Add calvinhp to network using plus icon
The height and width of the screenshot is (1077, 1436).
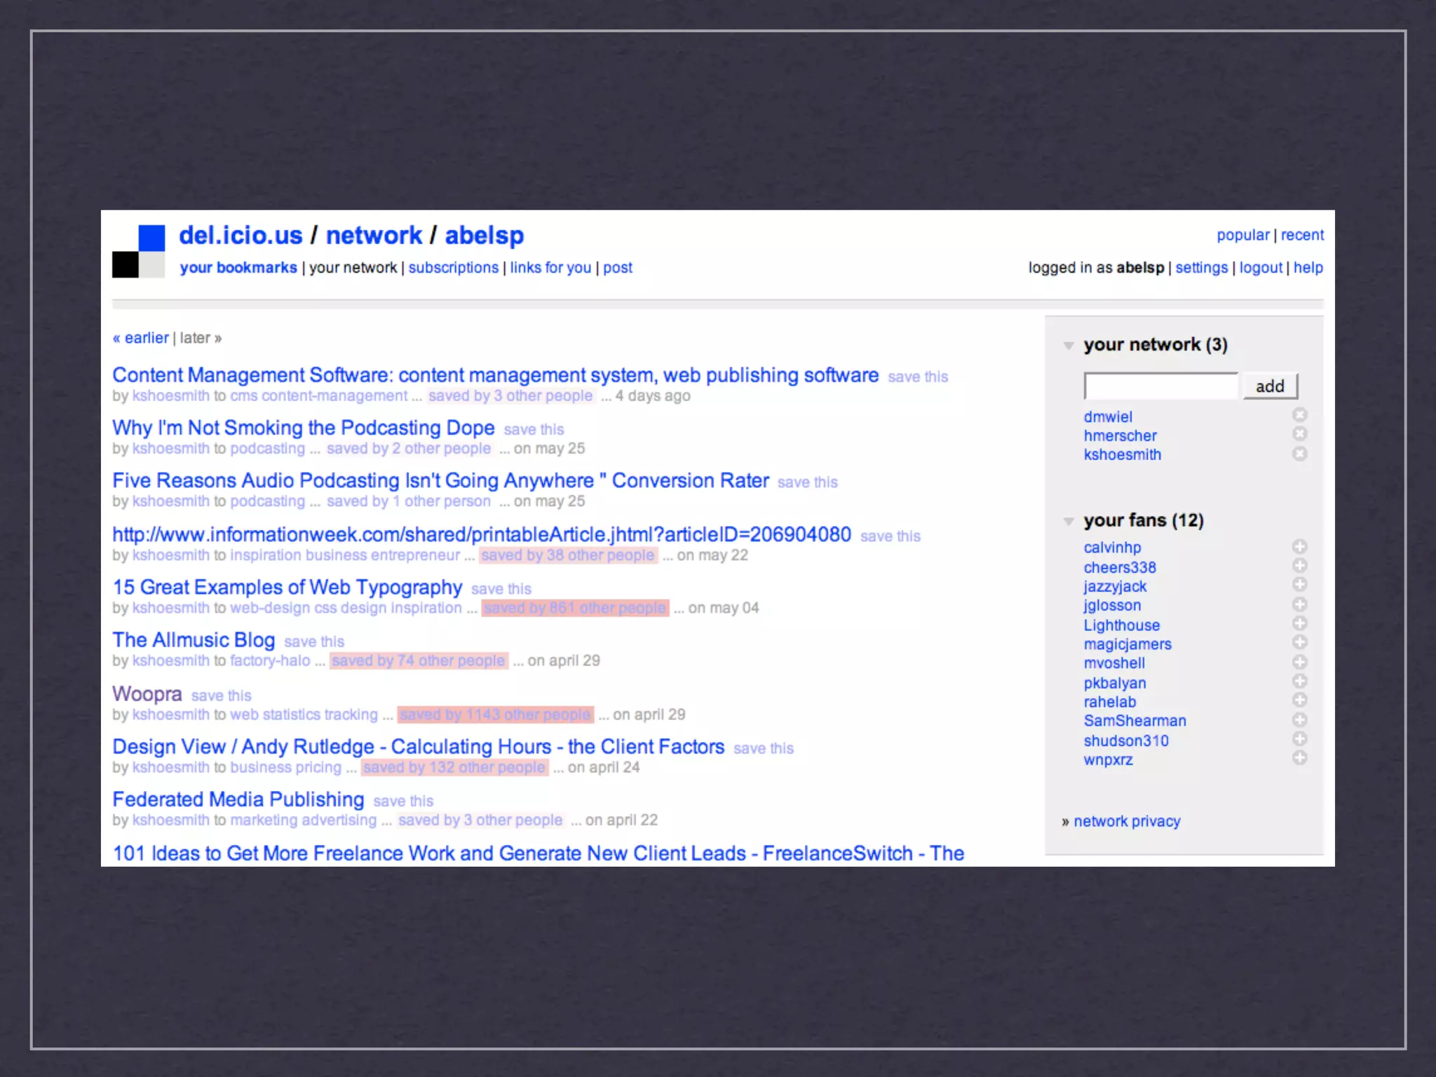(x=1299, y=546)
